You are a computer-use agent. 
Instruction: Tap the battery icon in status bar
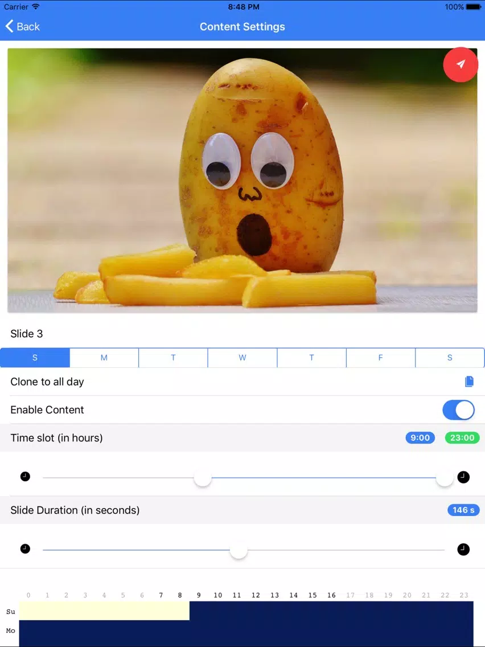(473, 7)
